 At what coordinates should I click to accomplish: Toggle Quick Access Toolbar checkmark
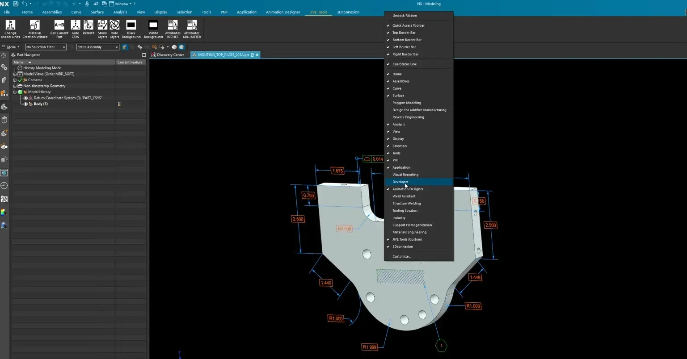pos(388,25)
